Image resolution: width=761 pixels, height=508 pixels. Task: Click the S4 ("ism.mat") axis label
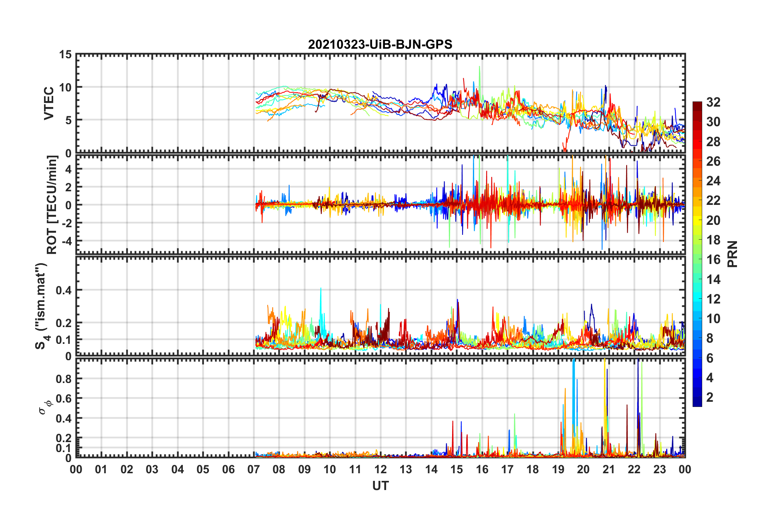(42, 306)
